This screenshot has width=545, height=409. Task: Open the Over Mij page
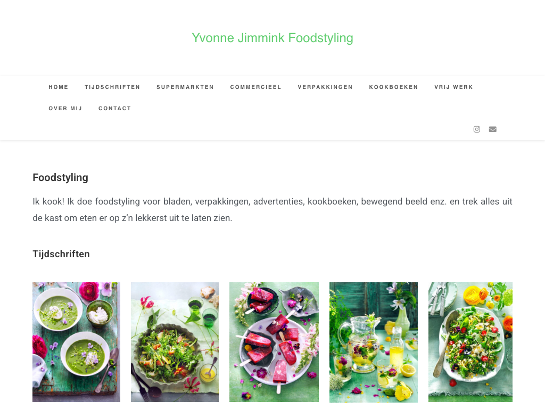click(65, 109)
